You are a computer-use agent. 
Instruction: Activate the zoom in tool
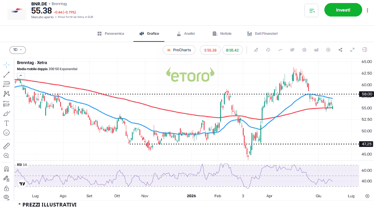click(x=6, y=156)
